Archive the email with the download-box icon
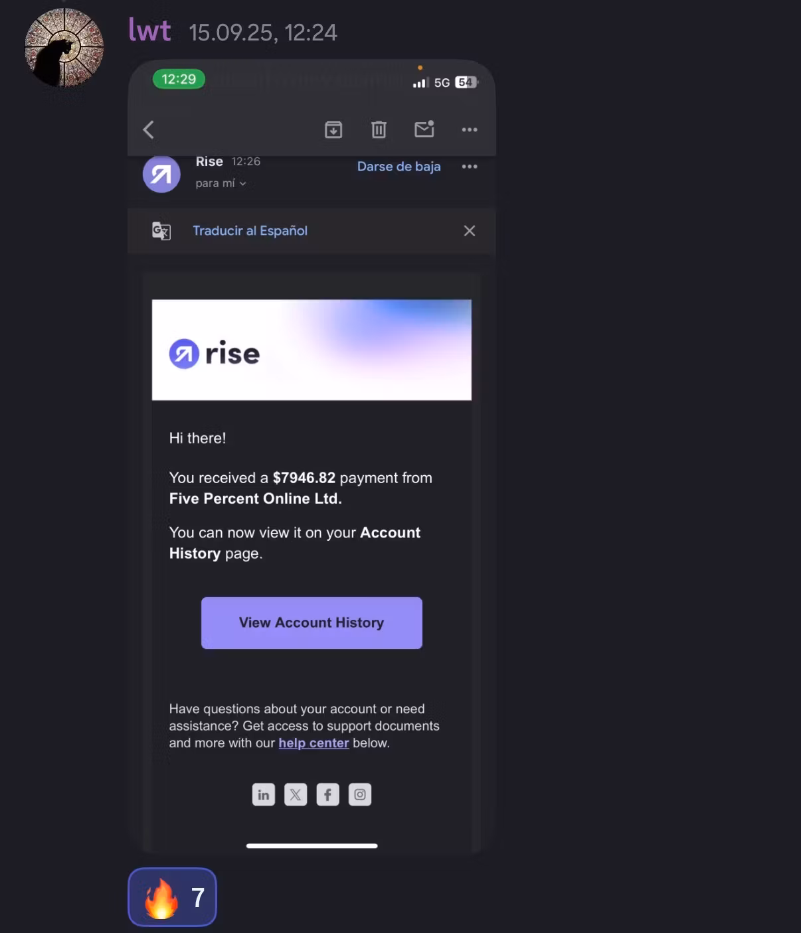801x933 pixels. (333, 129)
